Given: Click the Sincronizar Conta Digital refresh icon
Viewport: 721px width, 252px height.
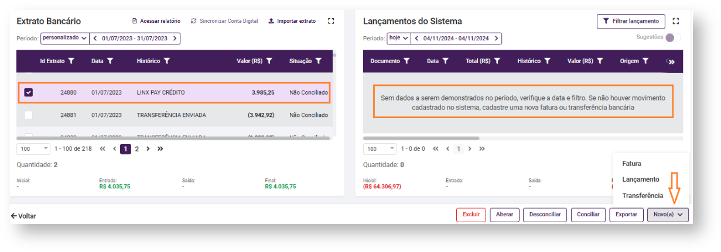Looking at the screenshot, I should pyautogui.click(x=194, y=21).
